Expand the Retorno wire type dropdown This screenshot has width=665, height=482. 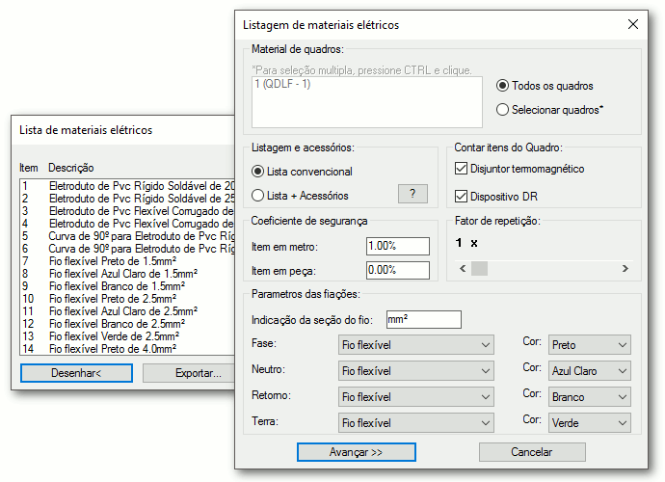click(x=416, y=397)
